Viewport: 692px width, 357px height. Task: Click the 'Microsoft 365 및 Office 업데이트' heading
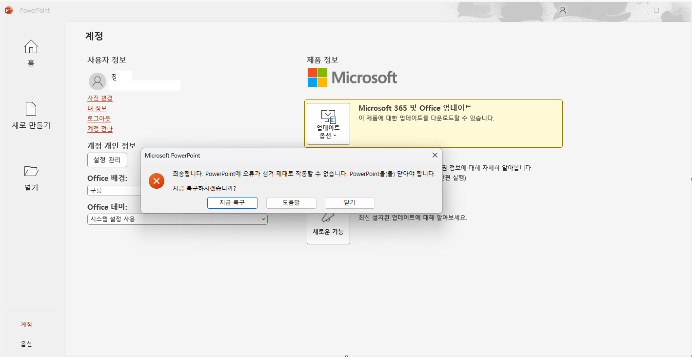point(415,108)
